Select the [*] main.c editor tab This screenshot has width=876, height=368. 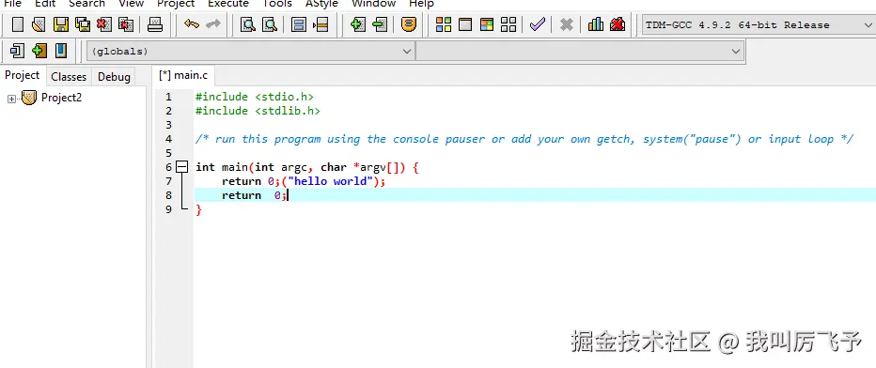(182, 75)
